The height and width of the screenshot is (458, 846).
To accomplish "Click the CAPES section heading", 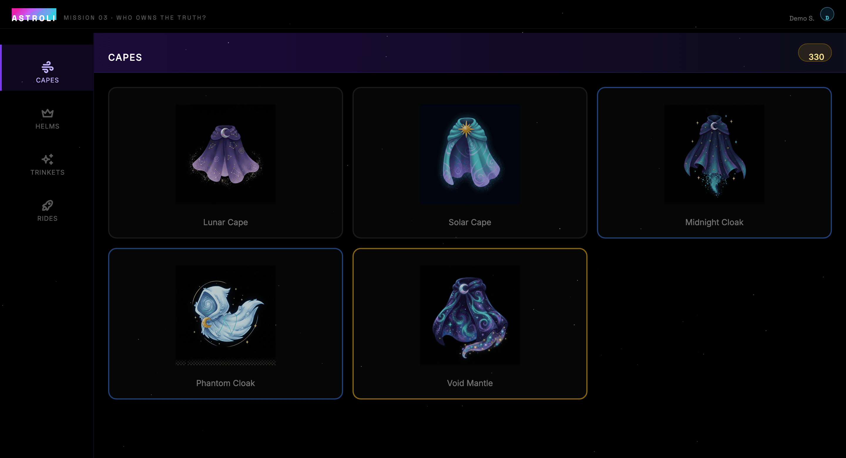I will click(125, 58).
